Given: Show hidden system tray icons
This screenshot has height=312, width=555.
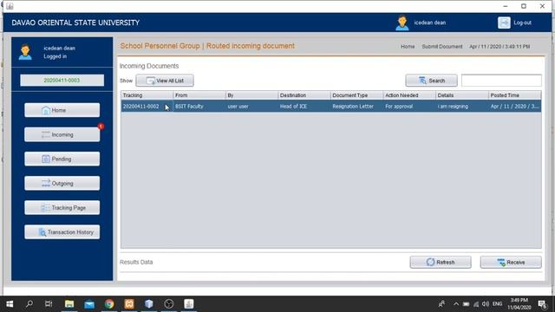Looking at the screenshot, I should 456,304.
